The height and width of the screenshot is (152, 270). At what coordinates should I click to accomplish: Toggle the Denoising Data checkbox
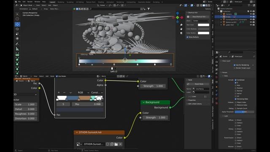point(235,99)
